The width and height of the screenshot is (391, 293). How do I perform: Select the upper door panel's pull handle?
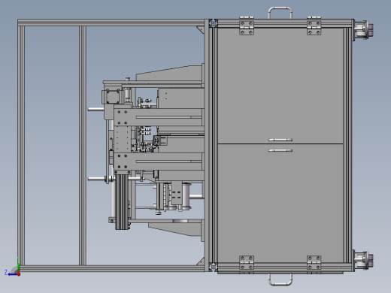click(280, 140)
